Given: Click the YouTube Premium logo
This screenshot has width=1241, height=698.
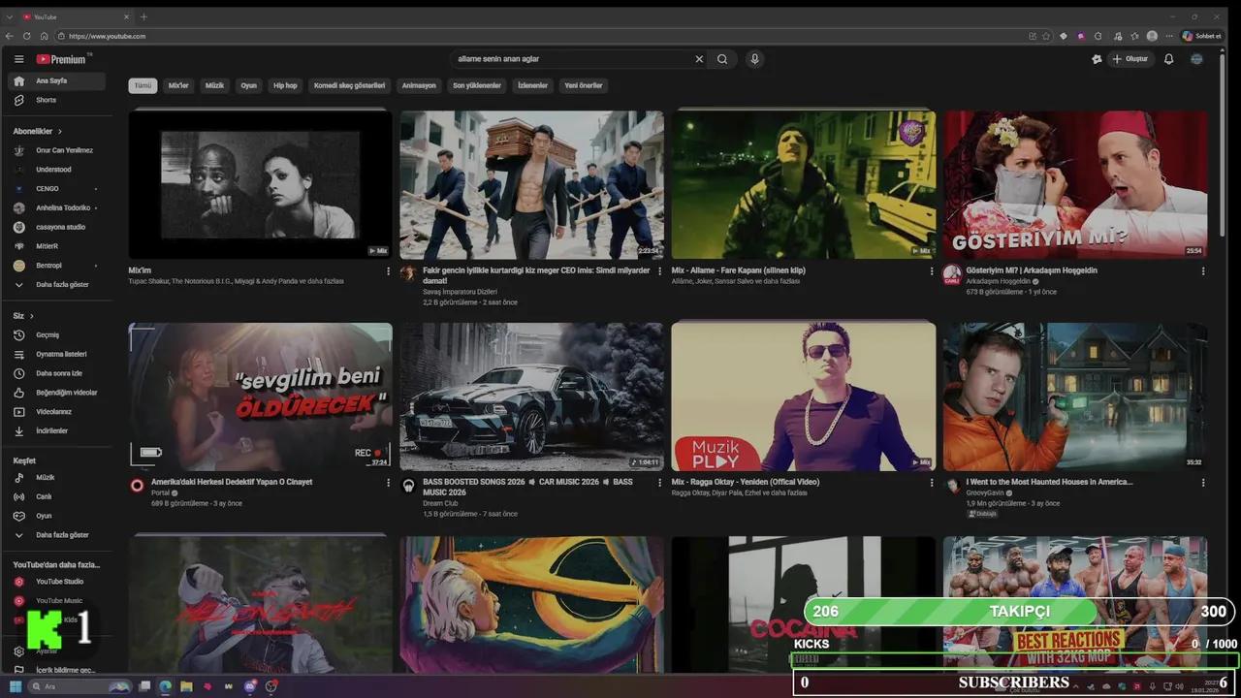Looking at the screenshot, I should tap(62, 59).
